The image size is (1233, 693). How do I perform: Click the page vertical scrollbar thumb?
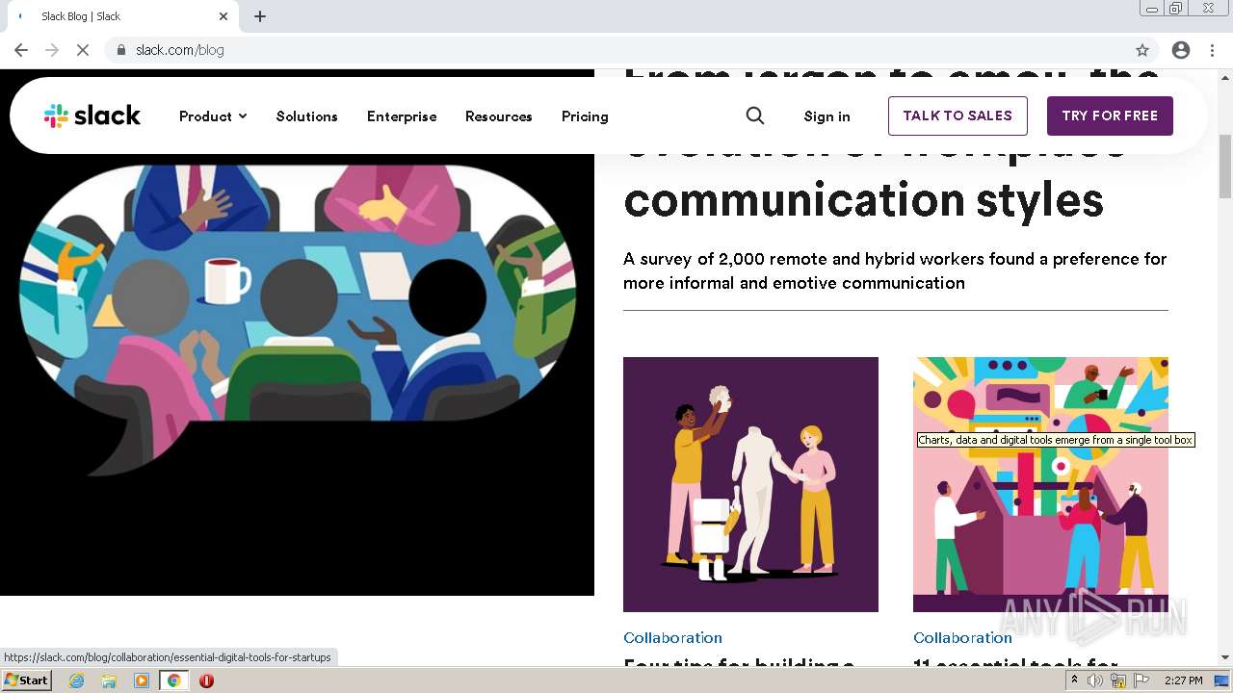[x=1225, y=166]
